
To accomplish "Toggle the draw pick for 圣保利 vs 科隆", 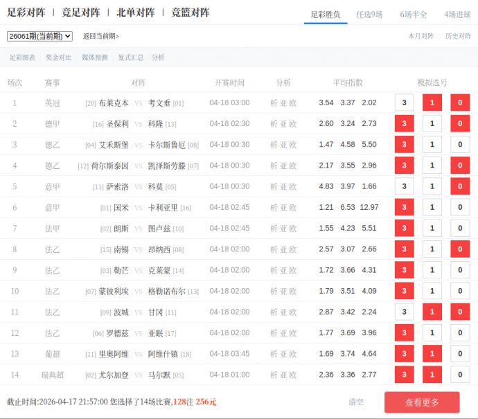I will (432, 124).
